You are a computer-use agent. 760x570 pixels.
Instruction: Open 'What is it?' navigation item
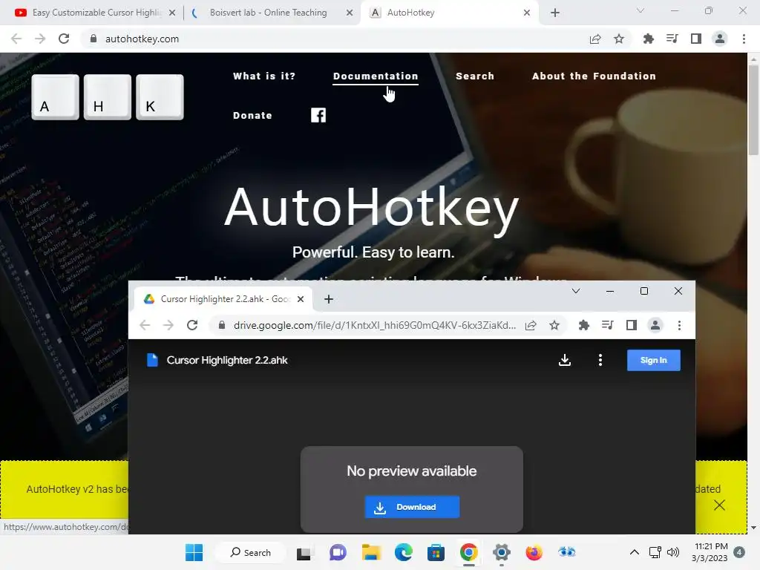point(264,76)
